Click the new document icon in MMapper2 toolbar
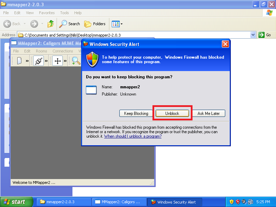The height and width of the screenshot is (207, 276). click(x=19, y=61)
